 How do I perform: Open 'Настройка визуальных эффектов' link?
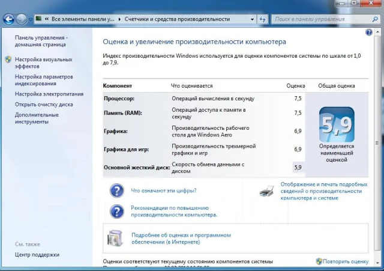pos(44,62)
